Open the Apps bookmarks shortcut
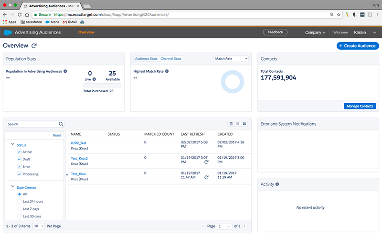The image size is (382, 239). click(x=10, y=22)
